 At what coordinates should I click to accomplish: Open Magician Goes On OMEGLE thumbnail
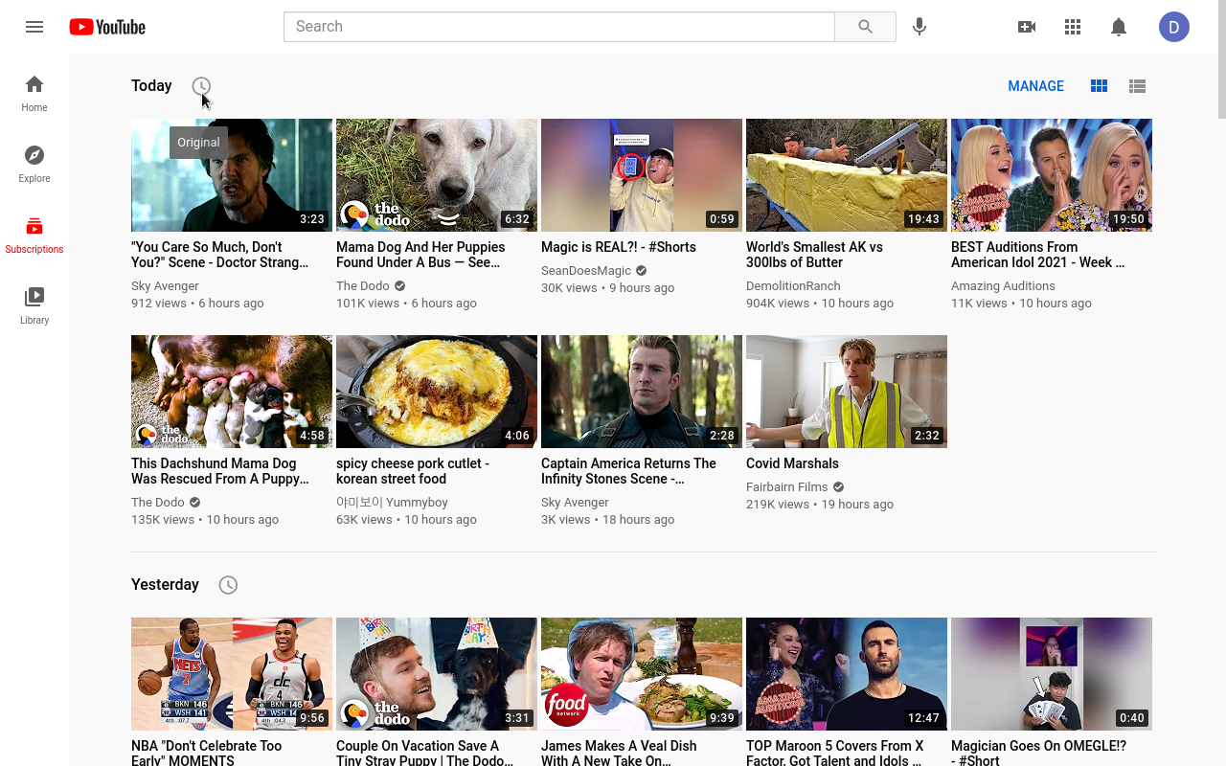click(x=1052, y=674)
